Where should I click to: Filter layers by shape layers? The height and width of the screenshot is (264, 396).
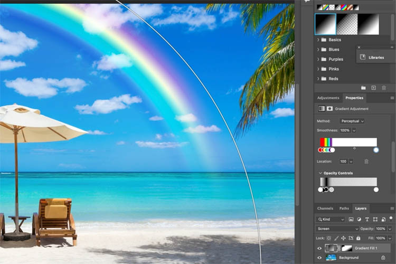(x=375, y=219)
